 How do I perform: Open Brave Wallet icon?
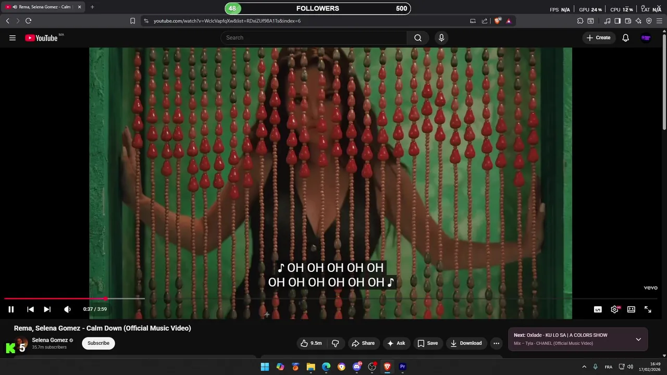(x=628, y=21)
